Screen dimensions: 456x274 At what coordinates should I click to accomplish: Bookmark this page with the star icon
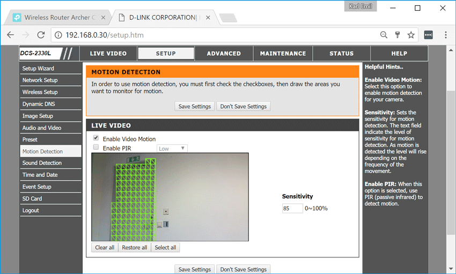tap(411, 35)
